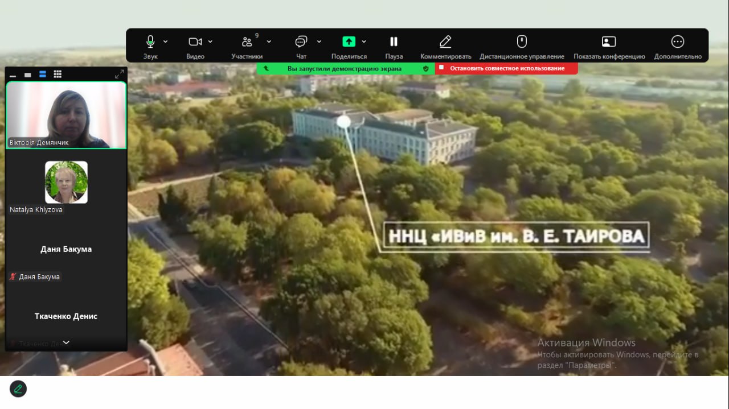This screenshot has height=409, width=729.
Task: Open video options arrow next to Видео
Action: pos(210,42)
